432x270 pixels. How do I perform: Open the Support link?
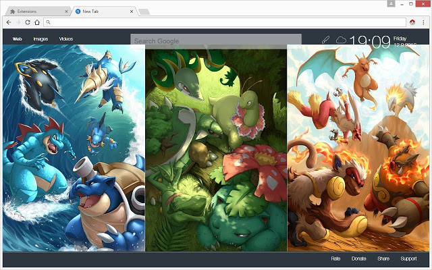click(x=408, y=259)
